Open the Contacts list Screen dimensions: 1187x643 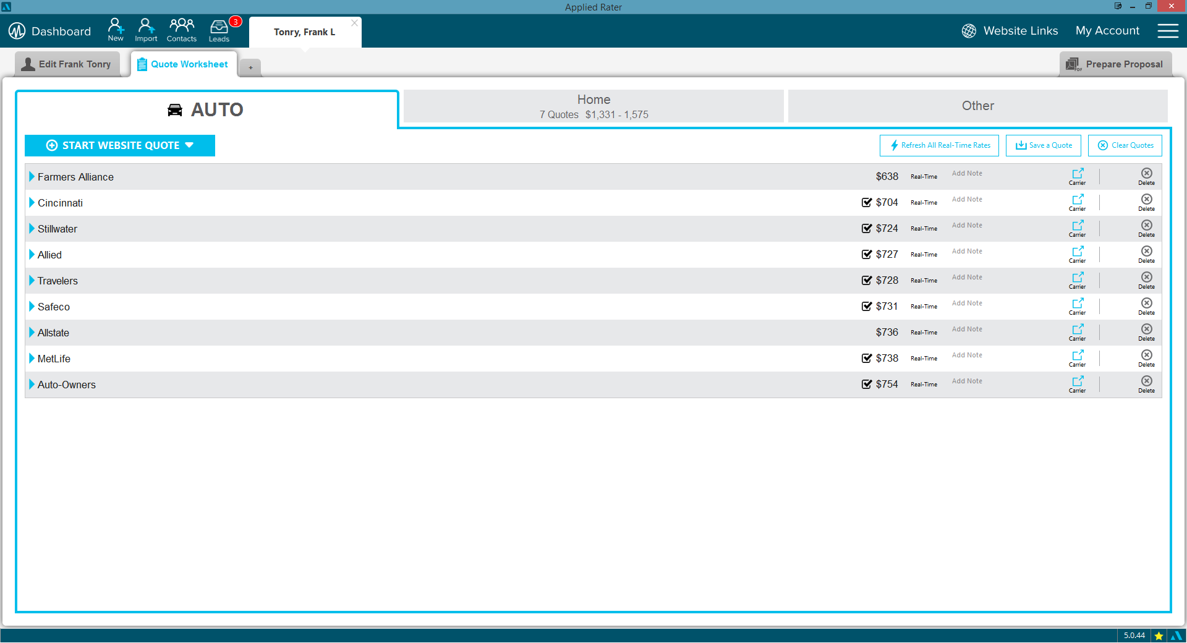pos(182,30)
